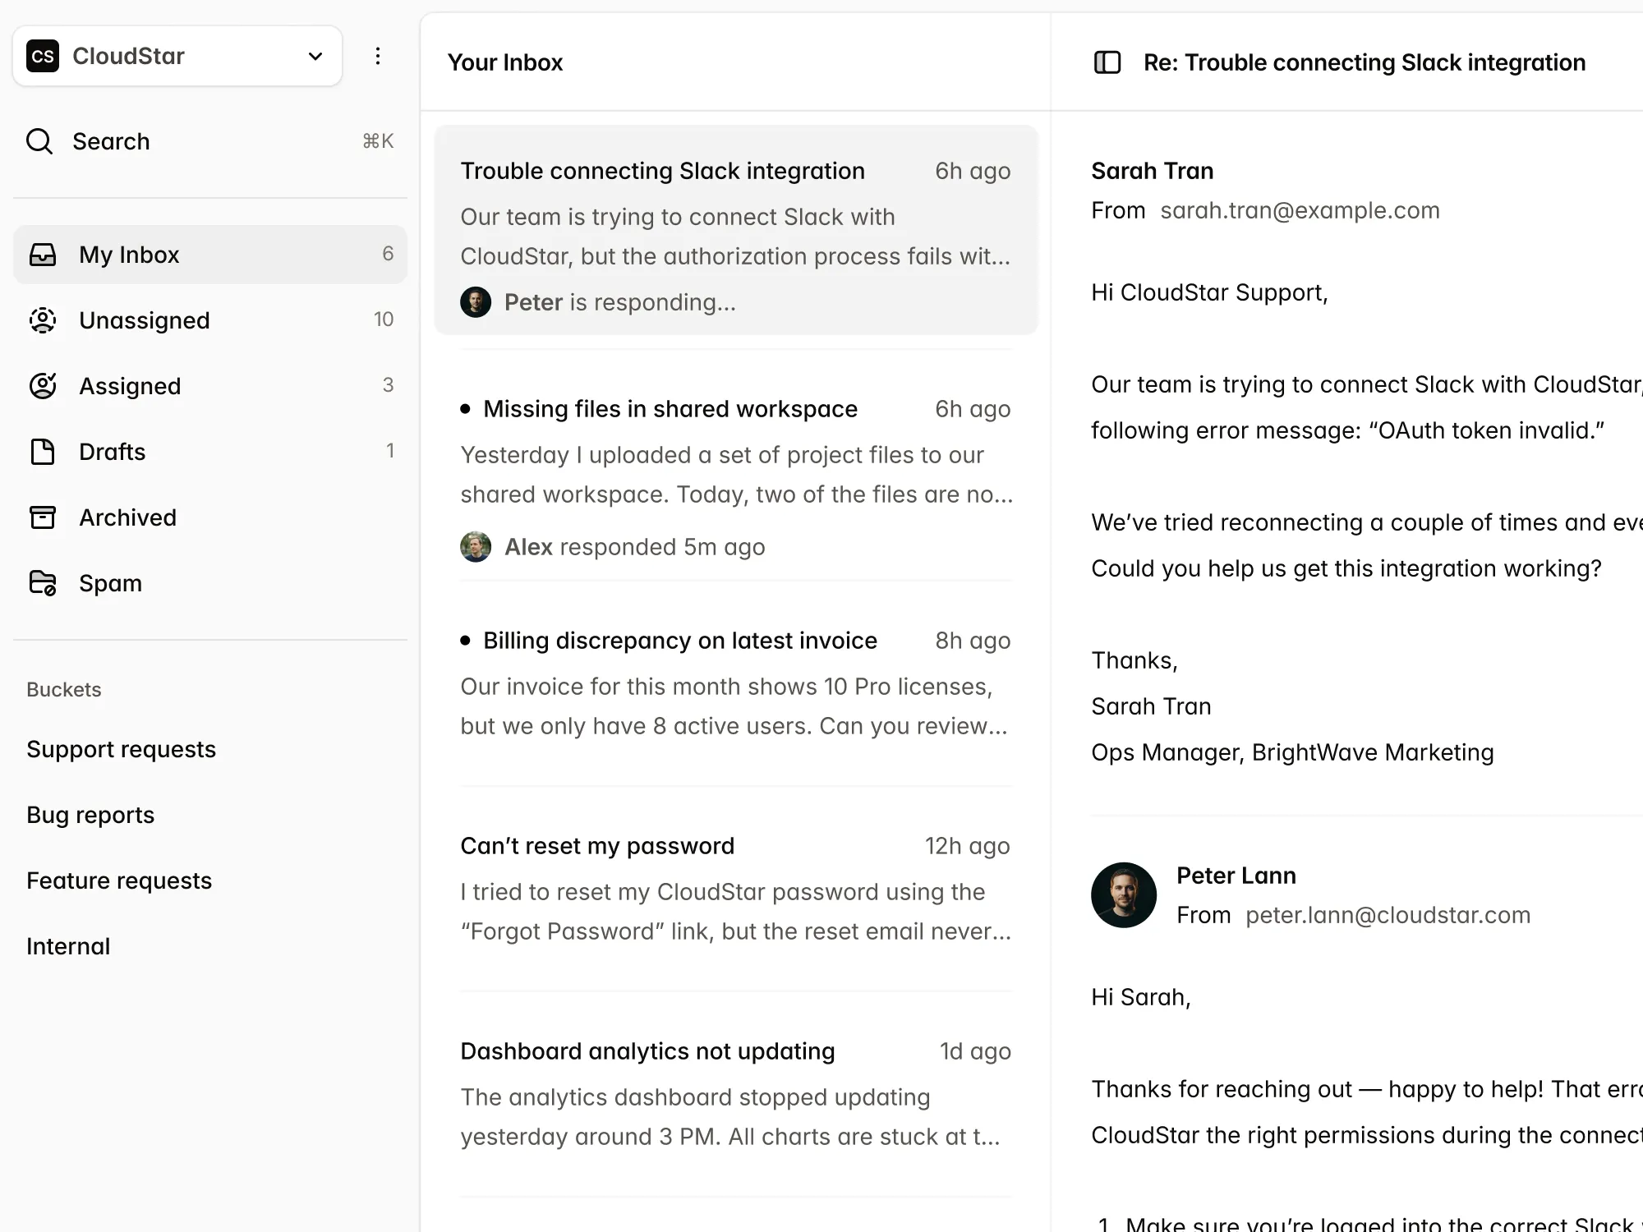Open the Search field

(210, 141)
